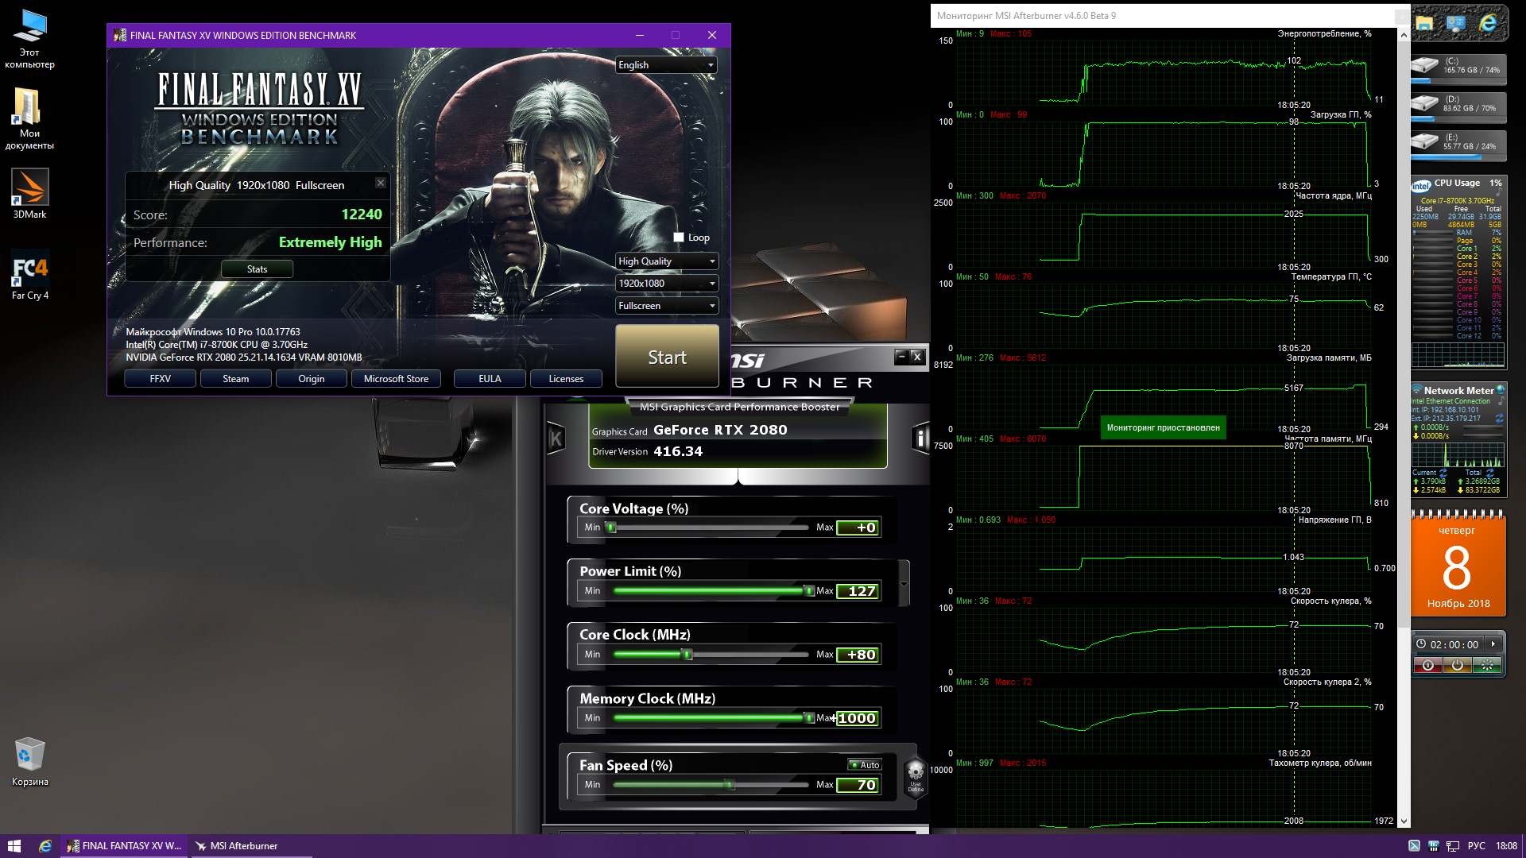Toggle the fan speed Auto button

[865, 765]
